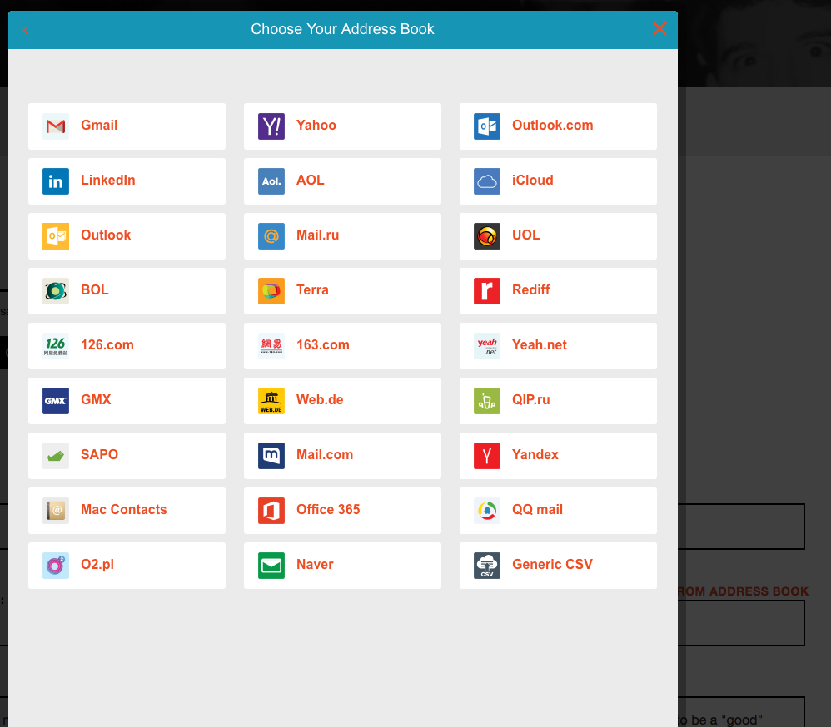Viewport: 831px width, 727px height.
Task: Choose the UOL text label
Action: [x=525, y=235]
